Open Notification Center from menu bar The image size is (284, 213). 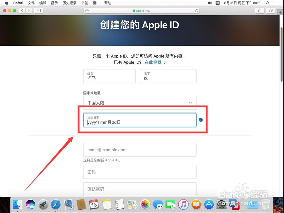point(275,3)
